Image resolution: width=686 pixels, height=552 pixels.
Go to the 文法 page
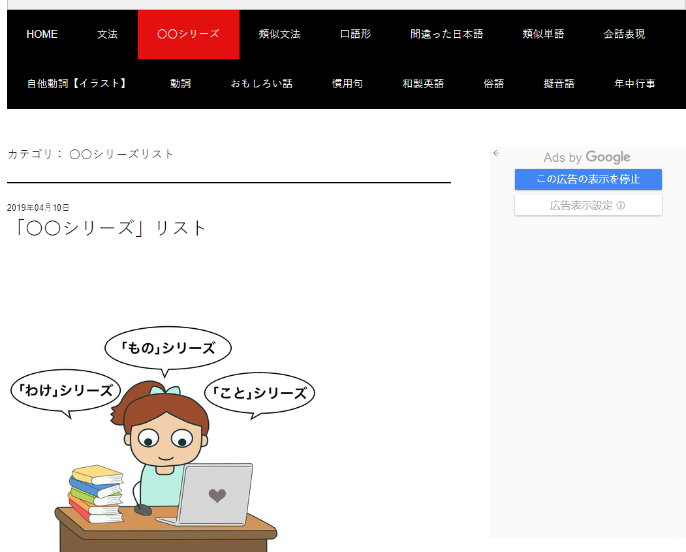(107, 35)
